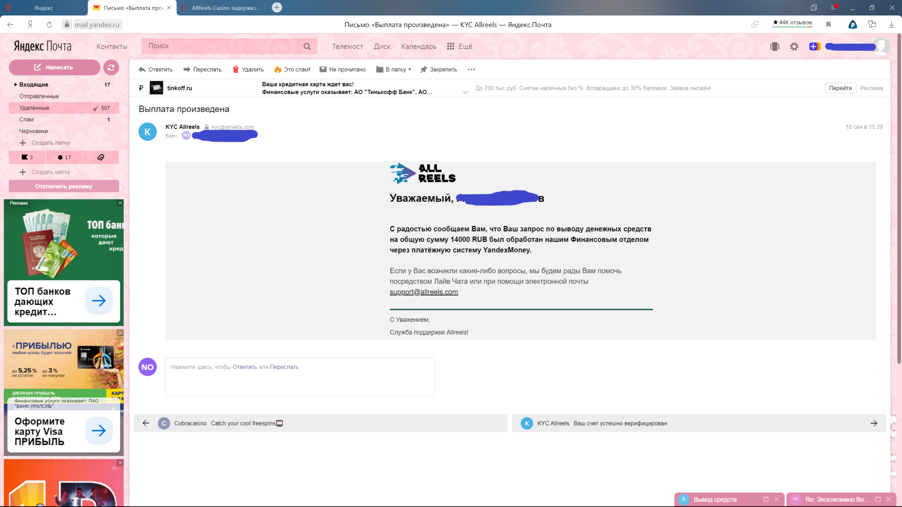Viewport: 902px width, 507px height.
Task: Click the search magnifier icon
Action: pos(307,46)
